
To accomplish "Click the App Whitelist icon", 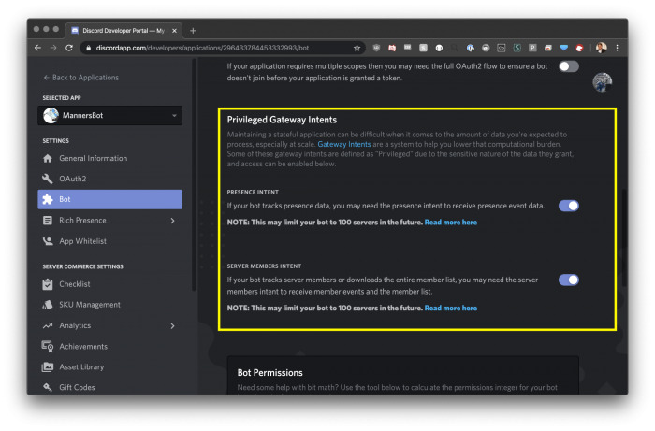I will pyautogui.click(x=48, y=240).
